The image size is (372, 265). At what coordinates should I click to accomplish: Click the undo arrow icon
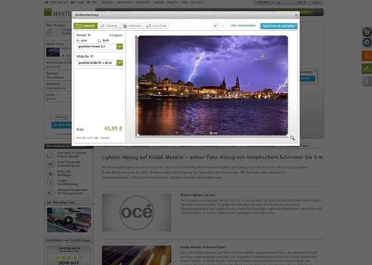click(x=216, y=26)
